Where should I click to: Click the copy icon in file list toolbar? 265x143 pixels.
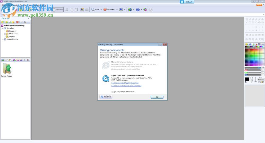coord(7,60)
